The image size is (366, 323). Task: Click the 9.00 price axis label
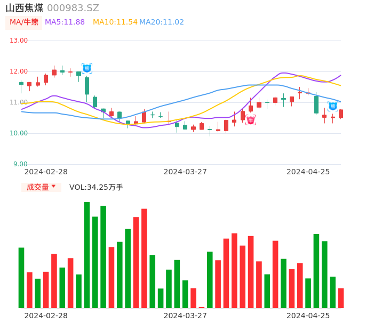pos(20,164)
